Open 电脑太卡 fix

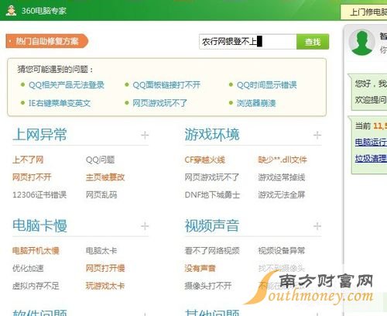[x=101, y=250]
